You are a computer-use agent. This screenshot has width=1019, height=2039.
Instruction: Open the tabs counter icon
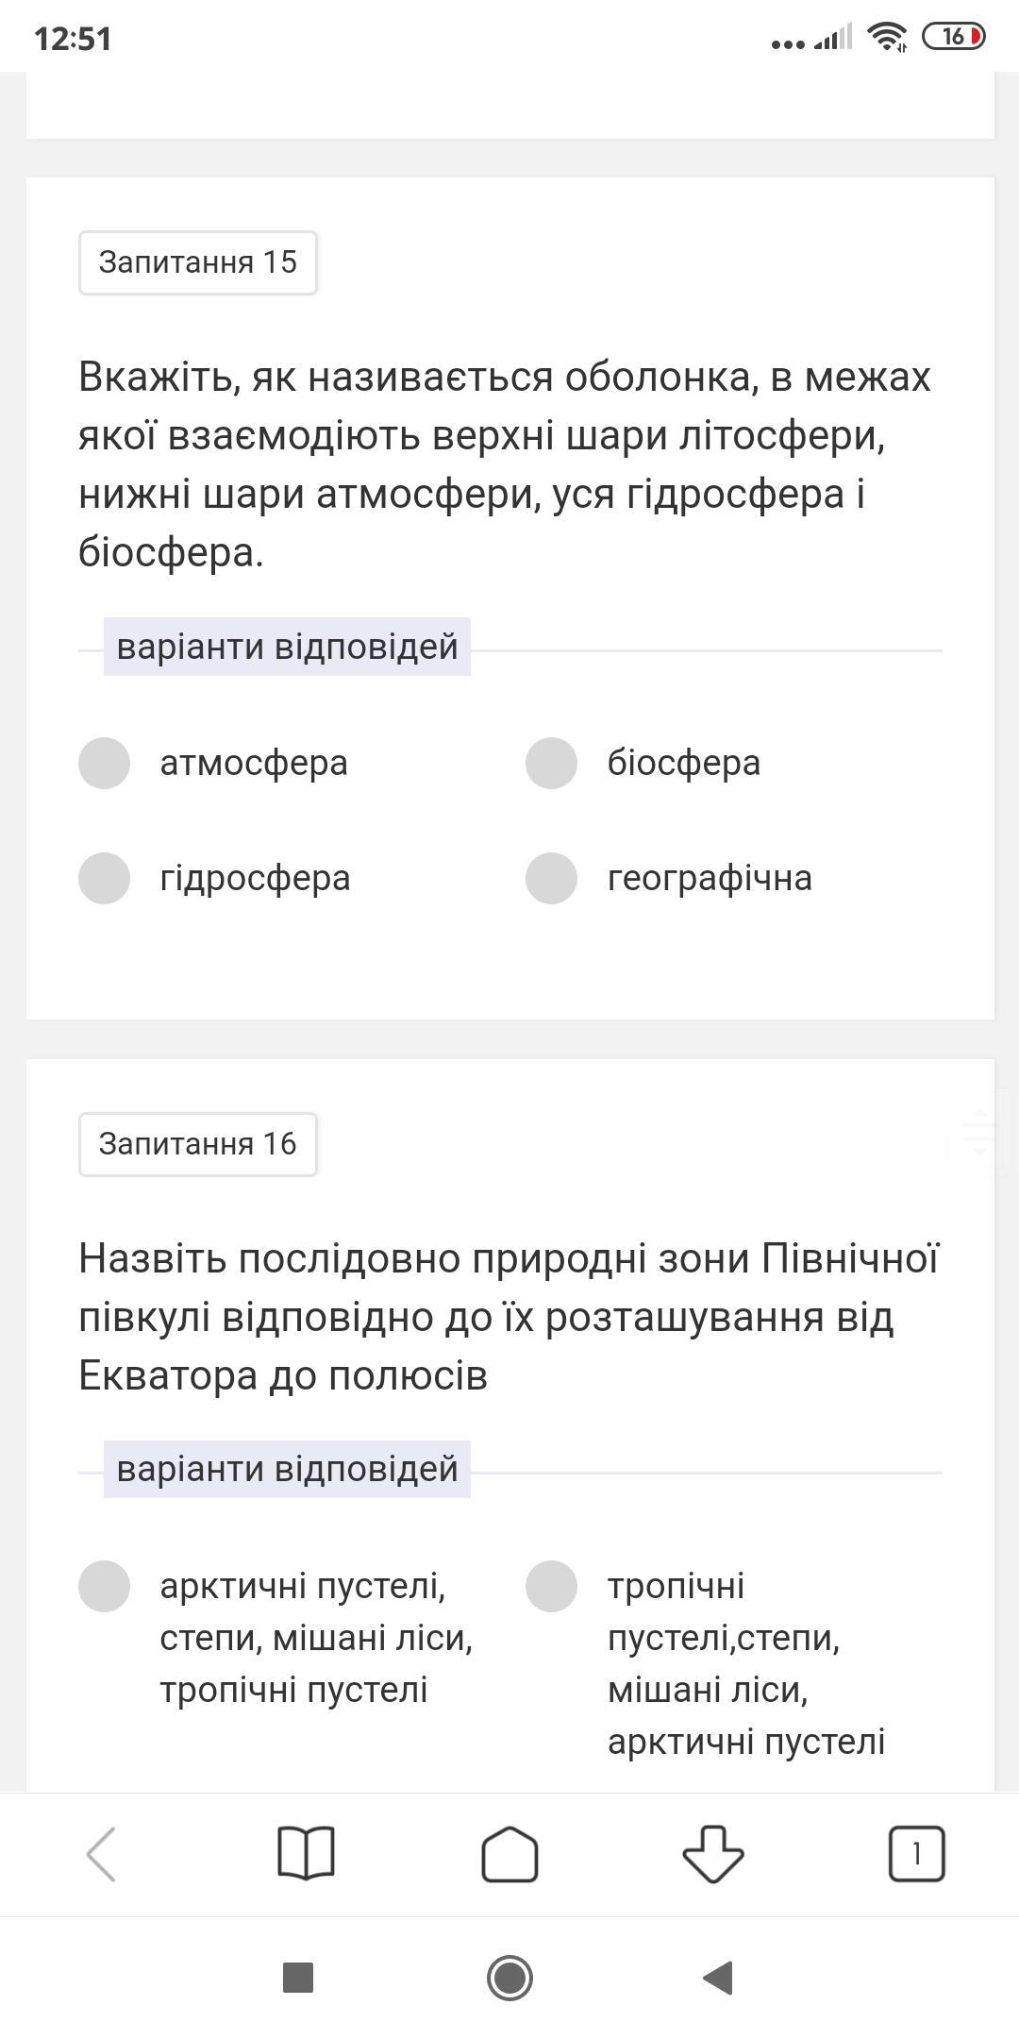tap(916, 1854)
